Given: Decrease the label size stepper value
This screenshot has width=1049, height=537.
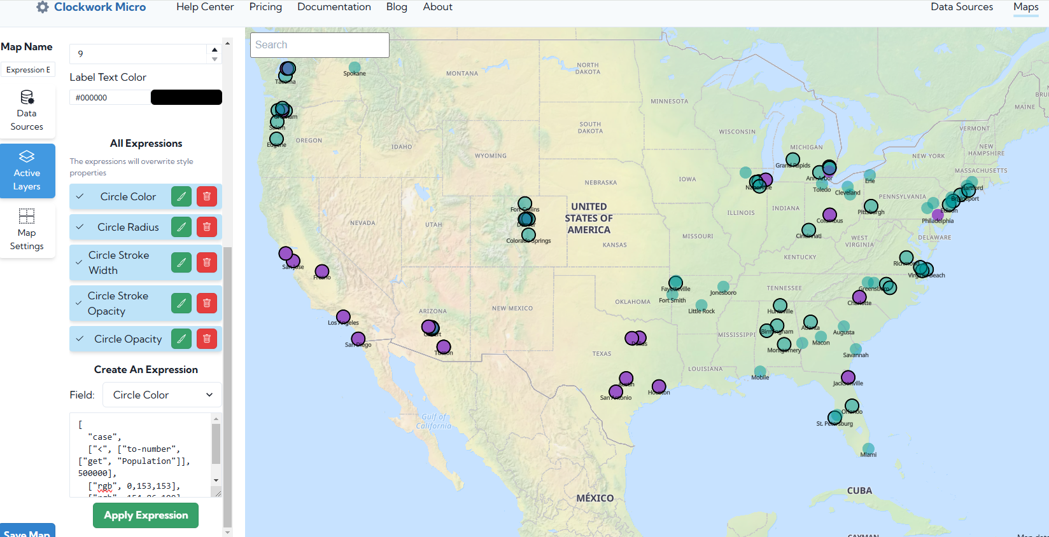Looking at the screenshot, I should 215,59.
